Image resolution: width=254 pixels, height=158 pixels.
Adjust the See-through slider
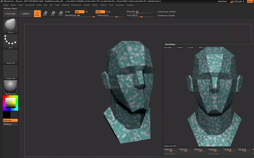click(x=238, y=1)
